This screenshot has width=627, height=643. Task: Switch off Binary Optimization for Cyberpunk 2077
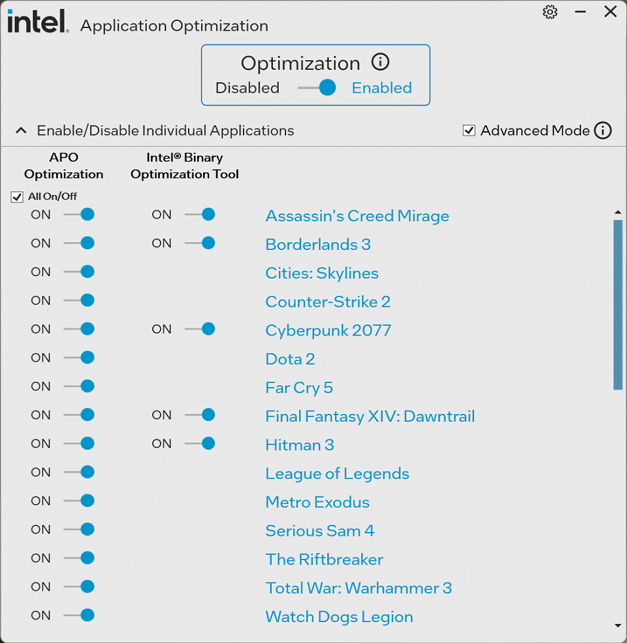point(201,329)
